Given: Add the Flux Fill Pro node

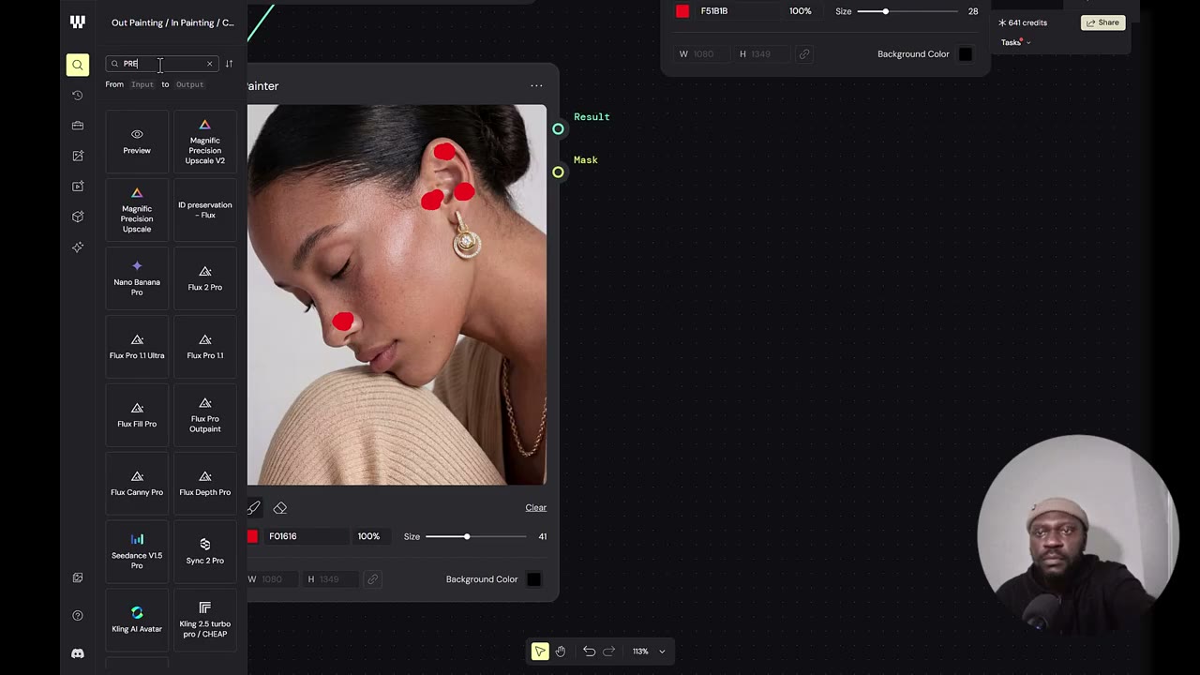Looking at the screenshot, I should [137, 414].
